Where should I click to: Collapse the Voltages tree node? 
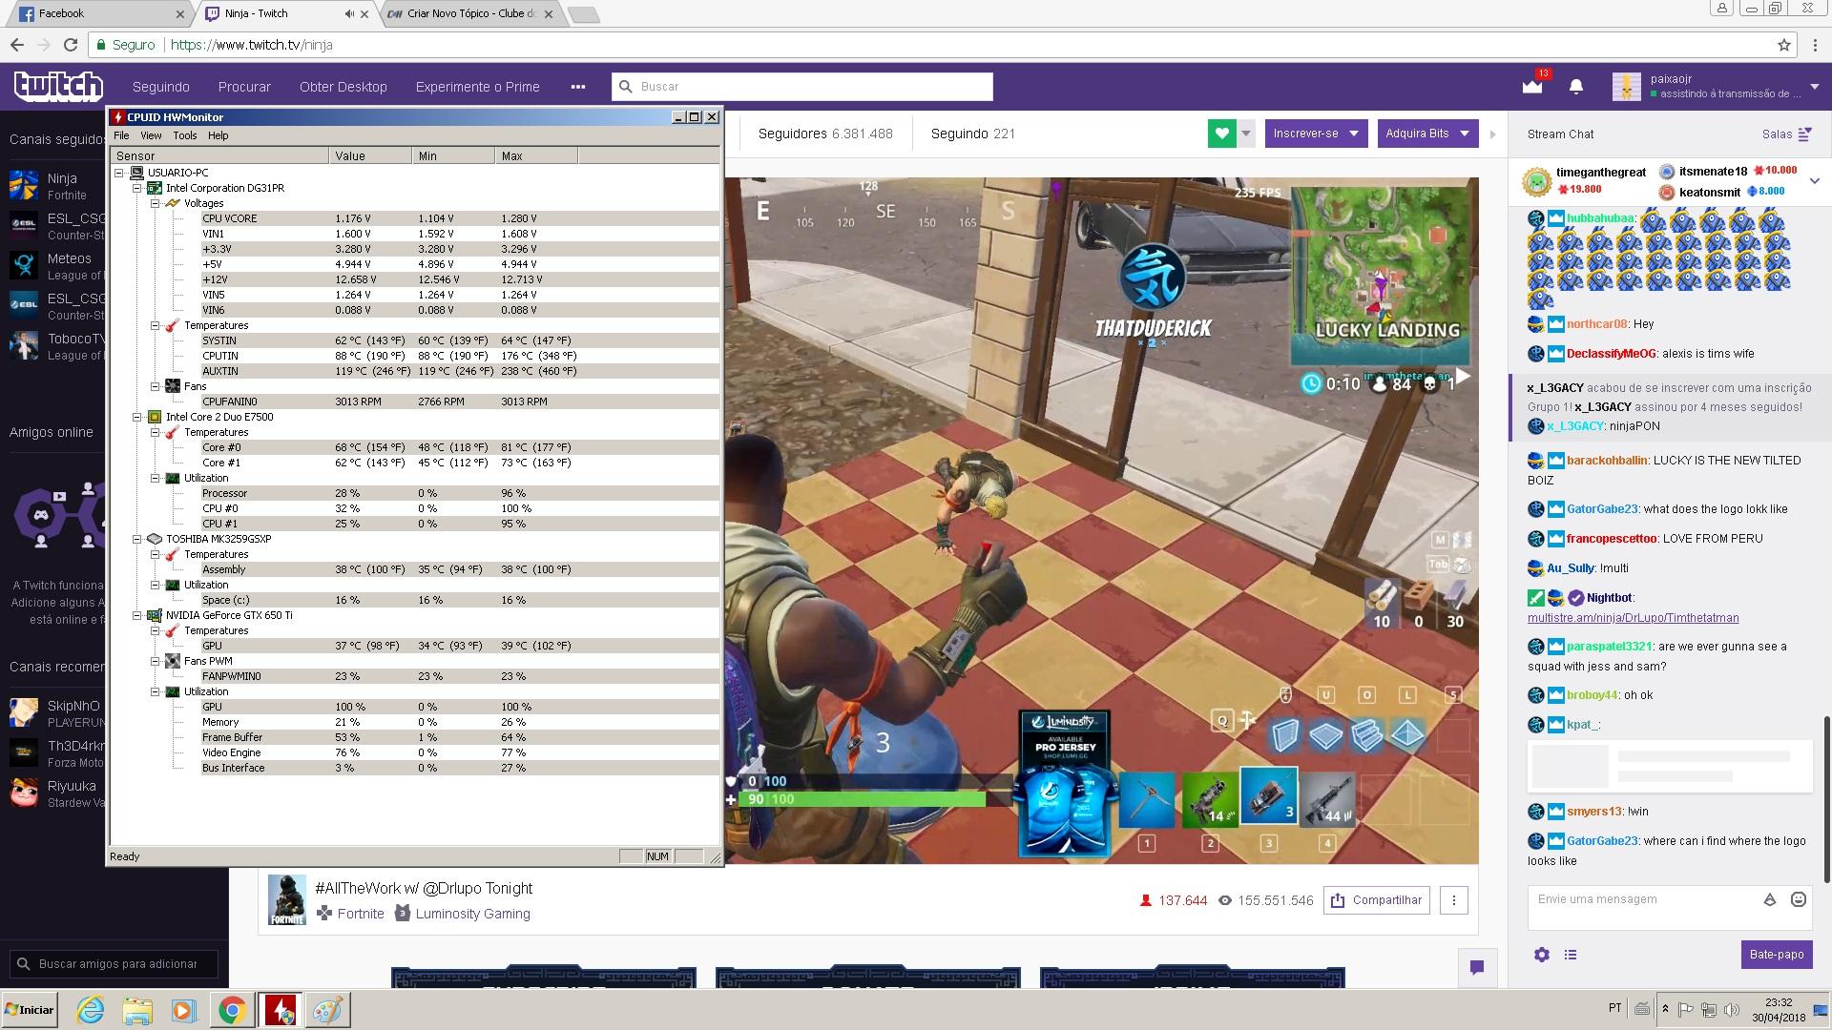coord(156,203)
